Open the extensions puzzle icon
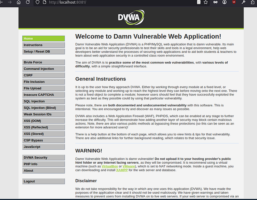257x200 pixels. click(253, 2)
